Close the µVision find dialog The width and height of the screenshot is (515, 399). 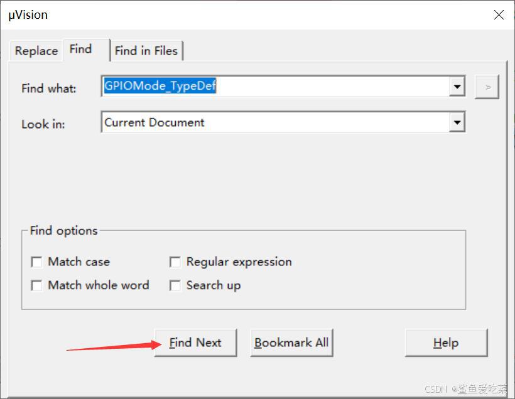pyautogui.click(x=499, y=15)
